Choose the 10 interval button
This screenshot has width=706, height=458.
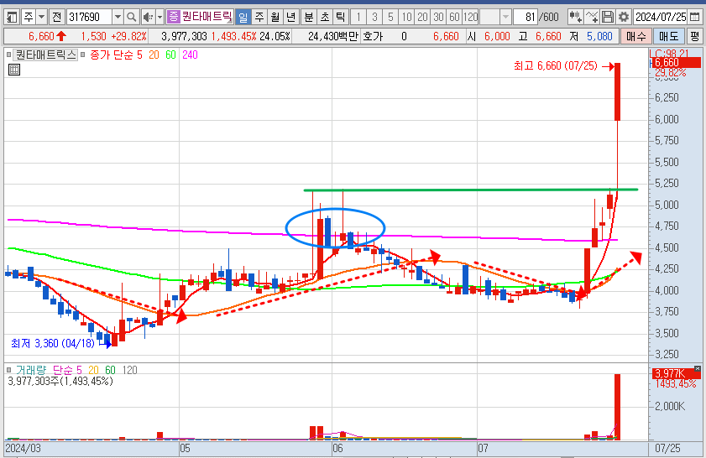[406, 17]
